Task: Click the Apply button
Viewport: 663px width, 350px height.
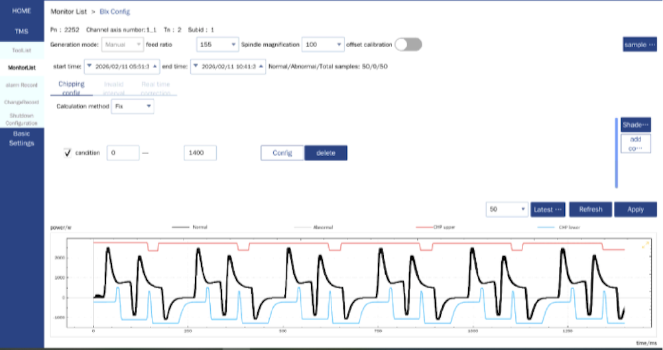Action: coord(635,209)
